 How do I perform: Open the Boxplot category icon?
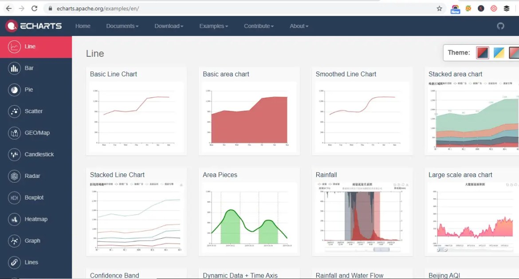click(x=14, y=197)
